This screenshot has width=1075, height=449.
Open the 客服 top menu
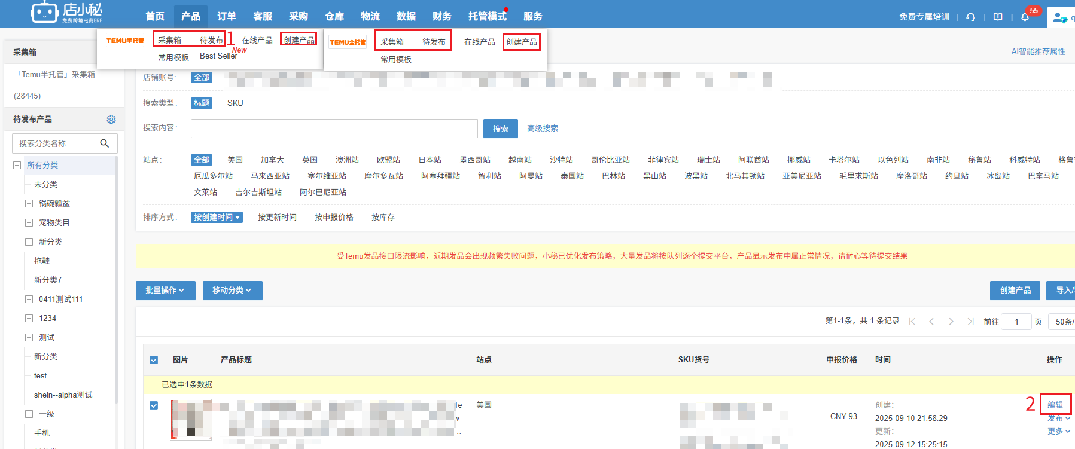263,16
